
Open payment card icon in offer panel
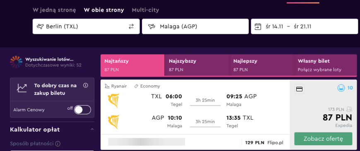pos(300,89)
